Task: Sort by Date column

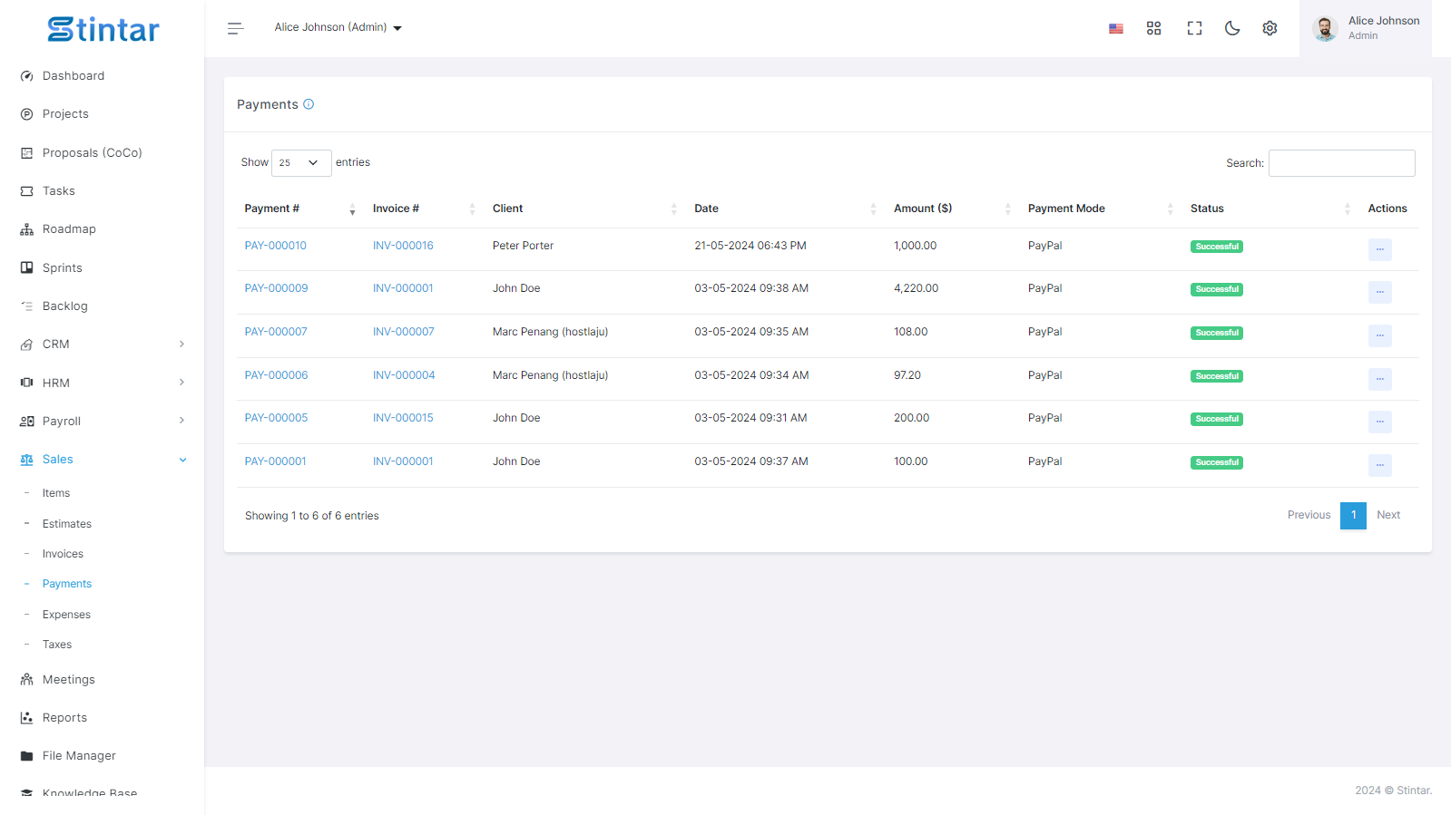Action: (x=785, y=209)
